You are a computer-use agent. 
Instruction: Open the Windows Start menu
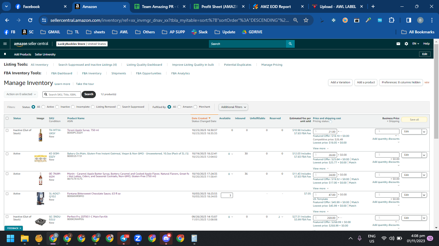click(11, 238)
